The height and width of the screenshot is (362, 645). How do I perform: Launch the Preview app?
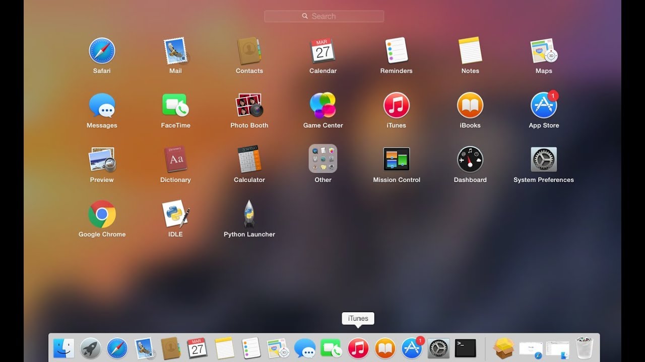[x=102, y=160]
